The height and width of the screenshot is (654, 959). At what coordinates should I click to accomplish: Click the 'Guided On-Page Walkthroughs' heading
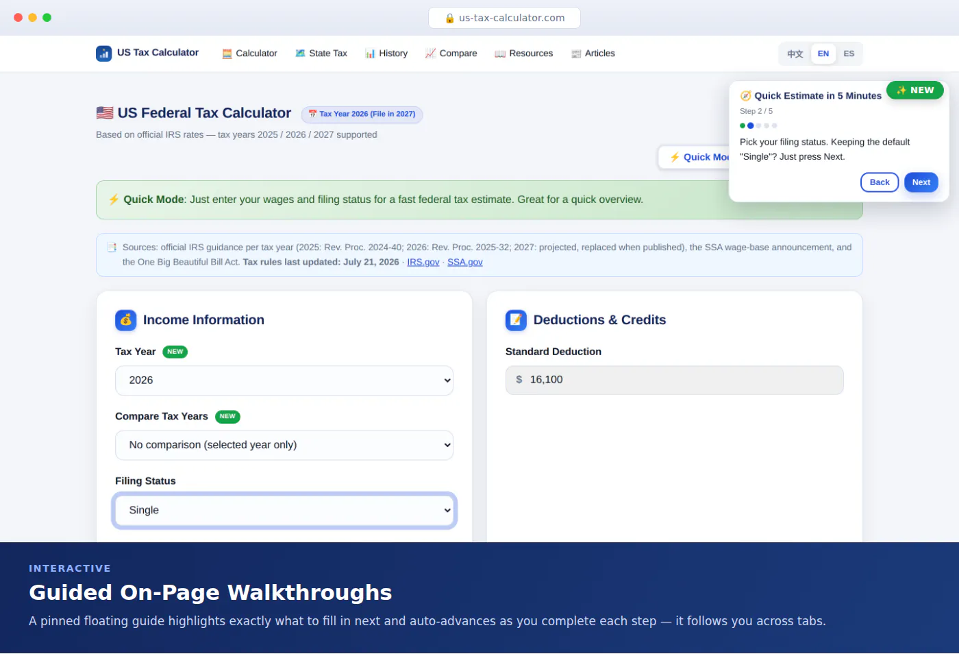(x=210, y=592)
